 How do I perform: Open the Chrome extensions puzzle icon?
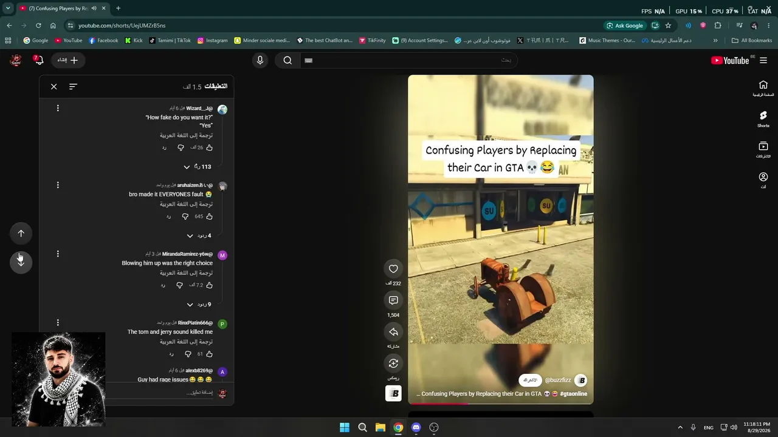(x=718, y=25)
